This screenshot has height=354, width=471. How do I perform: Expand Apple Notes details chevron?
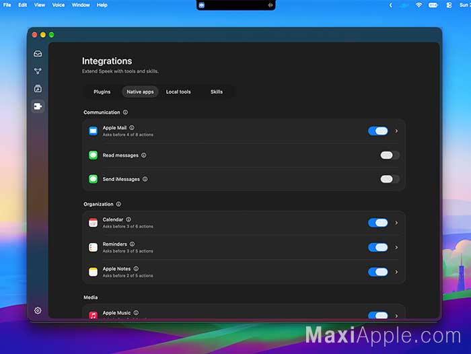(396, 272)
